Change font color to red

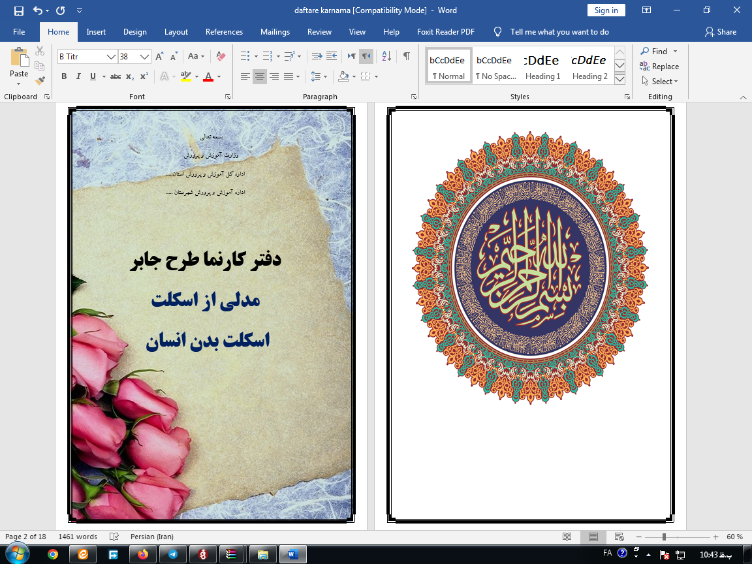(x=208, y=76)
